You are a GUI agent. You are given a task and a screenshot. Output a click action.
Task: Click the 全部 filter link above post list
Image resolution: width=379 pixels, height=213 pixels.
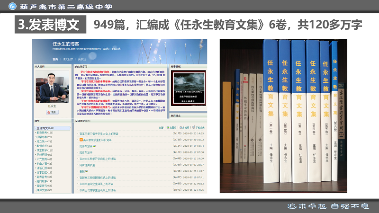click(x=161, y=127)
